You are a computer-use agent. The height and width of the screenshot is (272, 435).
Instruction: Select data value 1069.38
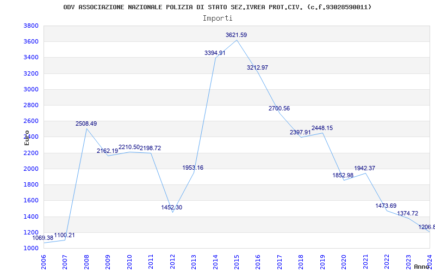click(43, 238)
